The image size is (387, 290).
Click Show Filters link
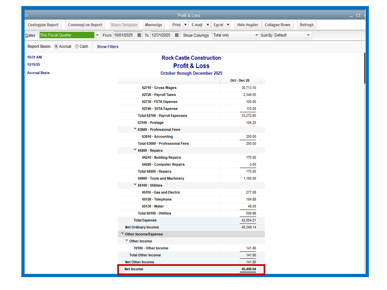pyautogui.click(x=108, y=47)
